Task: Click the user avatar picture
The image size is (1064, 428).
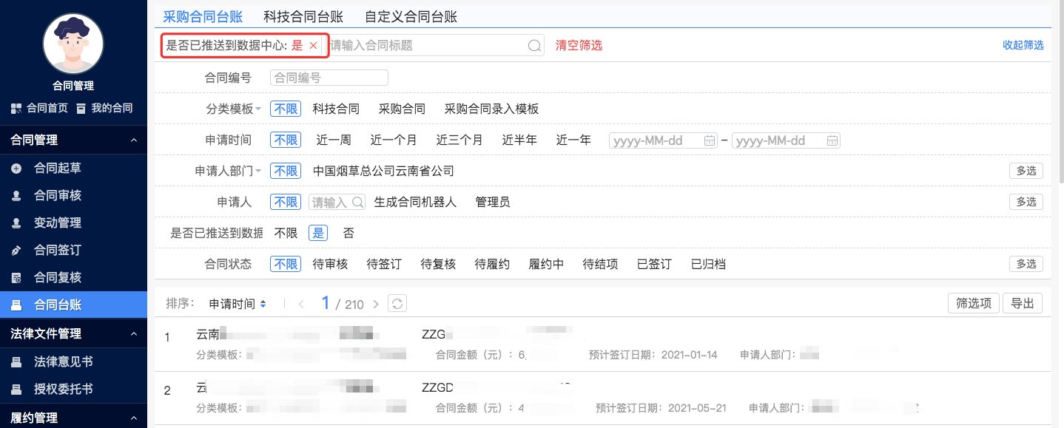Action: pyautogui.click(x=73, y=43)
